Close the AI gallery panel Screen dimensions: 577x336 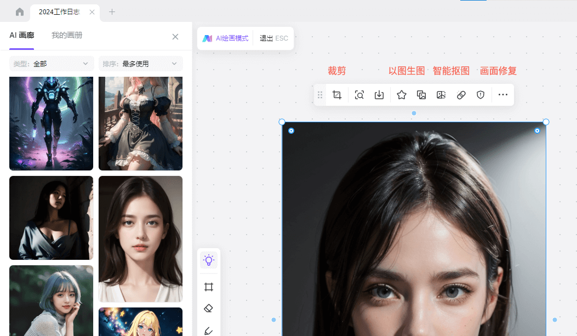click(x=175, y=36)
